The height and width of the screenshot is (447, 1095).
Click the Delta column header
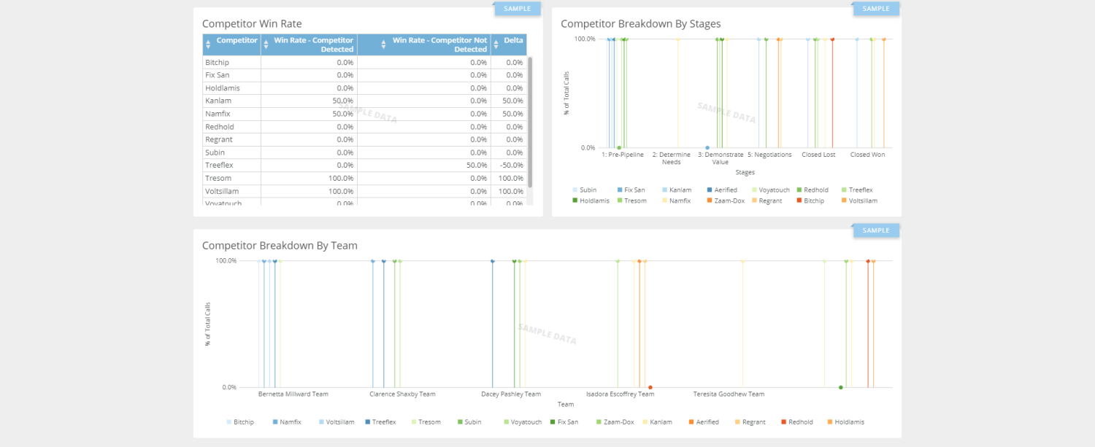click(513, 40)
